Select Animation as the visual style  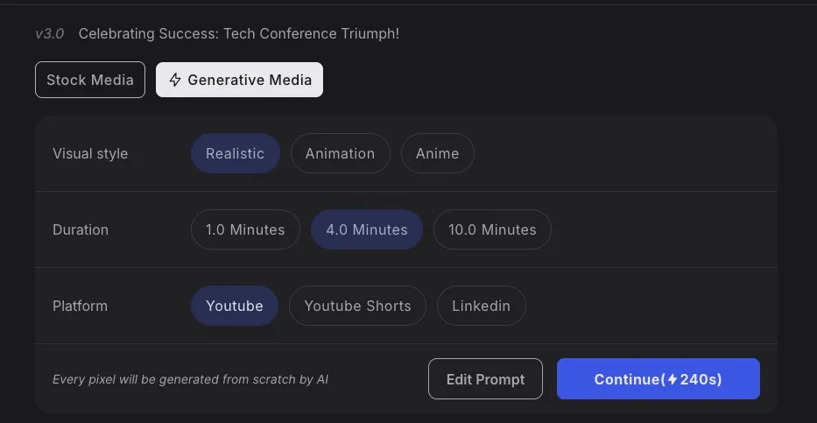click(340, 153)
